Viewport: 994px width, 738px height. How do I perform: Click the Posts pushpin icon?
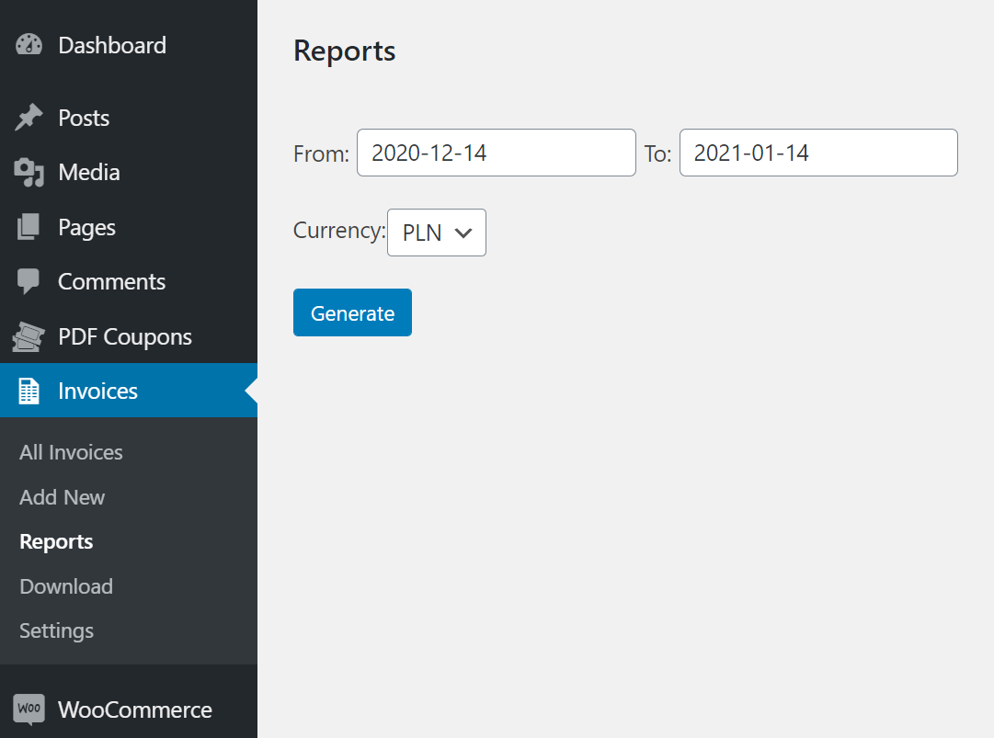(x=29, y=118)
